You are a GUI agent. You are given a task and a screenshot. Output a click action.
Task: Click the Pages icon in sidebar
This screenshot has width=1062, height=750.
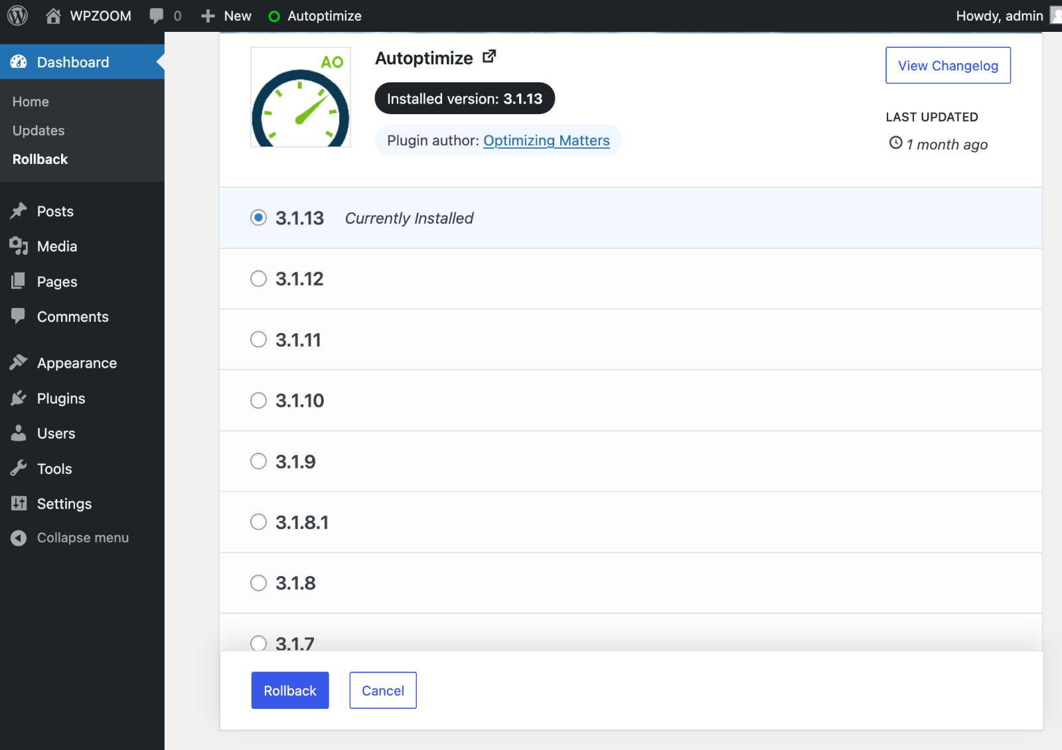point(19,281)
